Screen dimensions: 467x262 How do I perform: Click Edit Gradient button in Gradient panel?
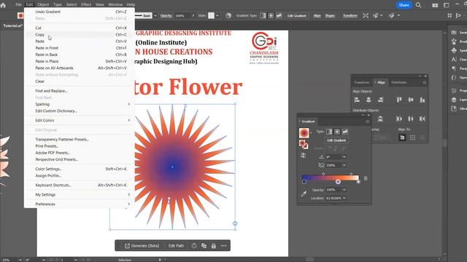(336, 140)
